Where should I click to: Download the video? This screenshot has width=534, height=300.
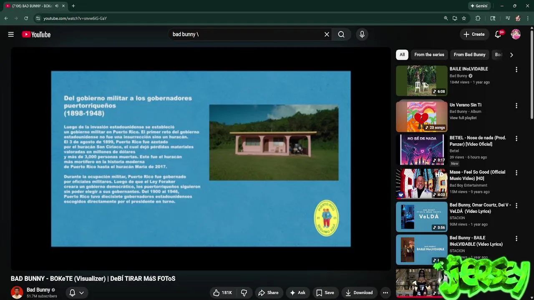pyautogui.click(x=359, y=292)
